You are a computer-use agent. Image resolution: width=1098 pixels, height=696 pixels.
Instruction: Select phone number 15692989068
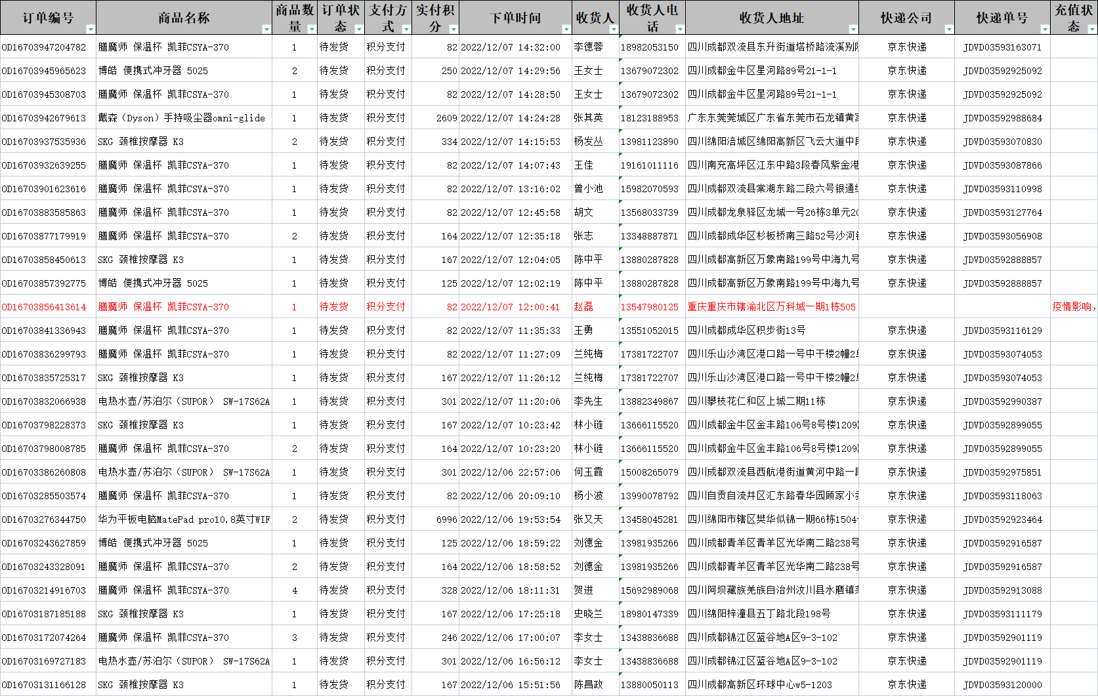tap(650, 590)
